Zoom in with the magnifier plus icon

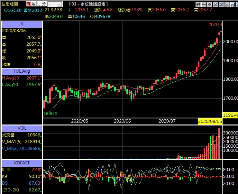point(221,5)
